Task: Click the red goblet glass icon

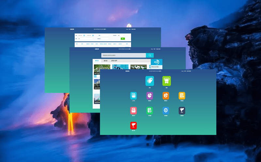Action: (134, 125)
